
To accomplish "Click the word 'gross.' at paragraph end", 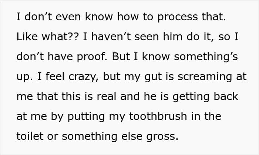I will pos(162,137).
